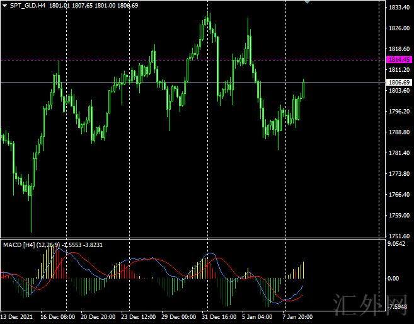The image size is (414, 324).
Task: Click the current price label 1806.69
Action: tap(399, 83)
